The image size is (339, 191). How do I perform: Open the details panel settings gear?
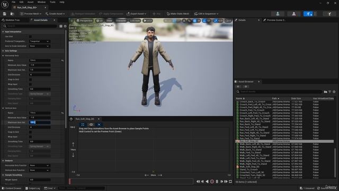pyautogui.click(x=65, y=26)
